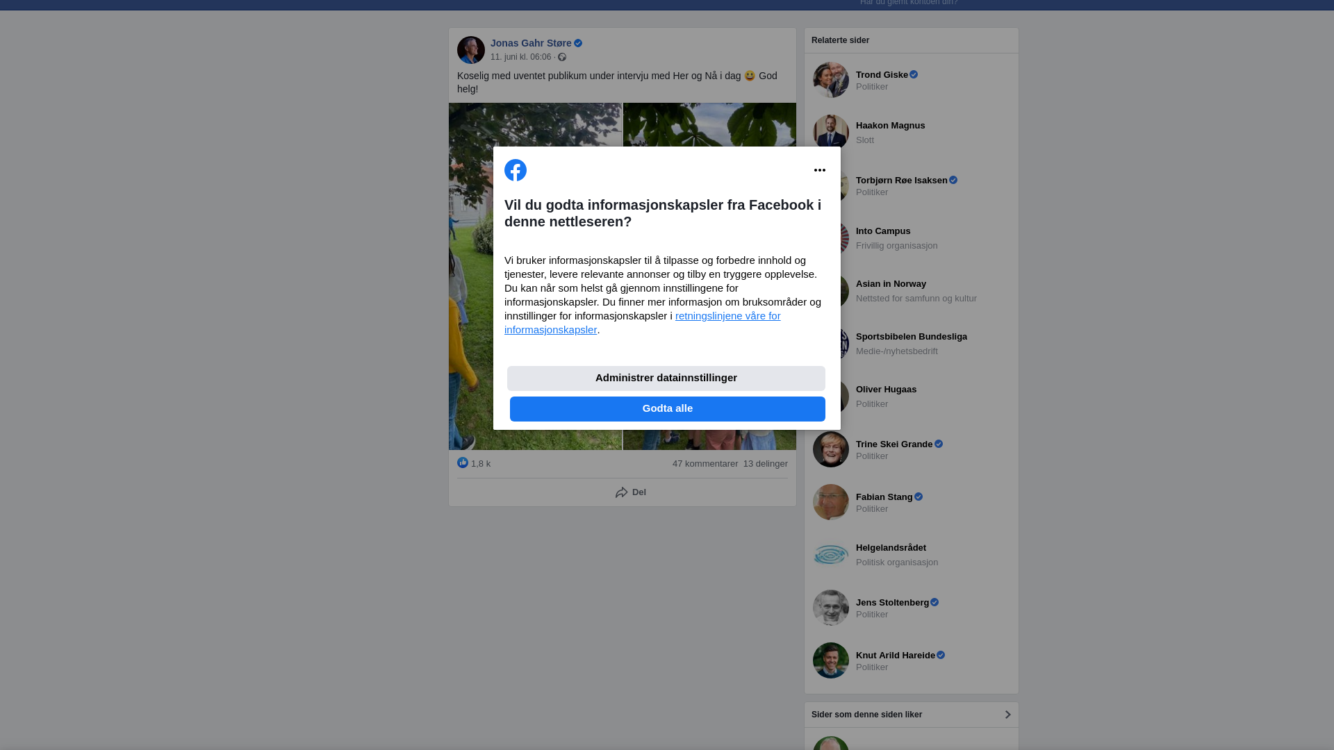
Task: Click the 'Sider som denne siden liker' heading
Action: [866, 715]
